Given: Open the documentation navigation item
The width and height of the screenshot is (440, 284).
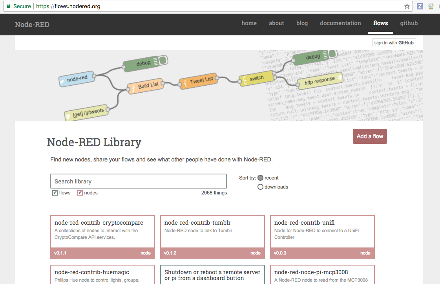Looking at the screenshot, I should (x=340, y=23).
